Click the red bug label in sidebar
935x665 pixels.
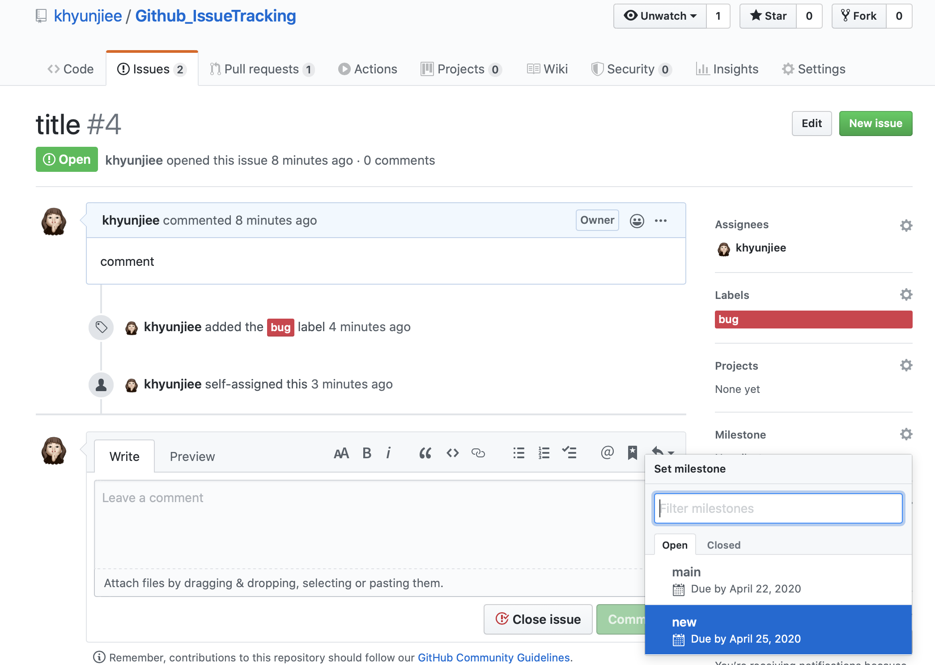[x=813, y=320]
